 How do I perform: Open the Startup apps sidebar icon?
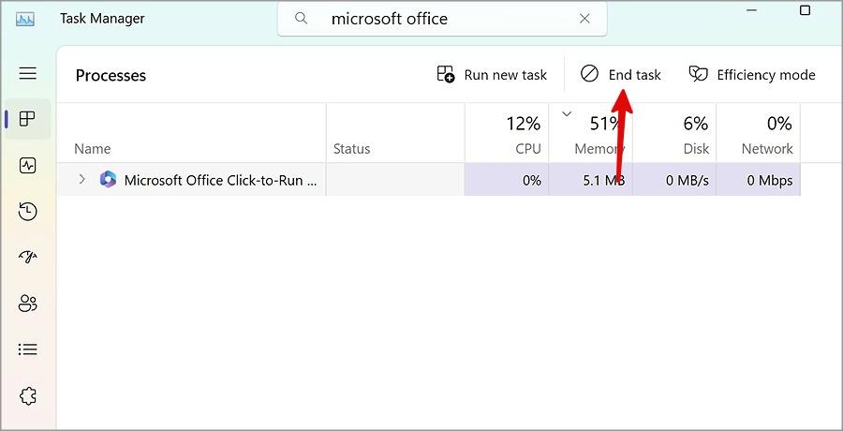pos(27,258)
